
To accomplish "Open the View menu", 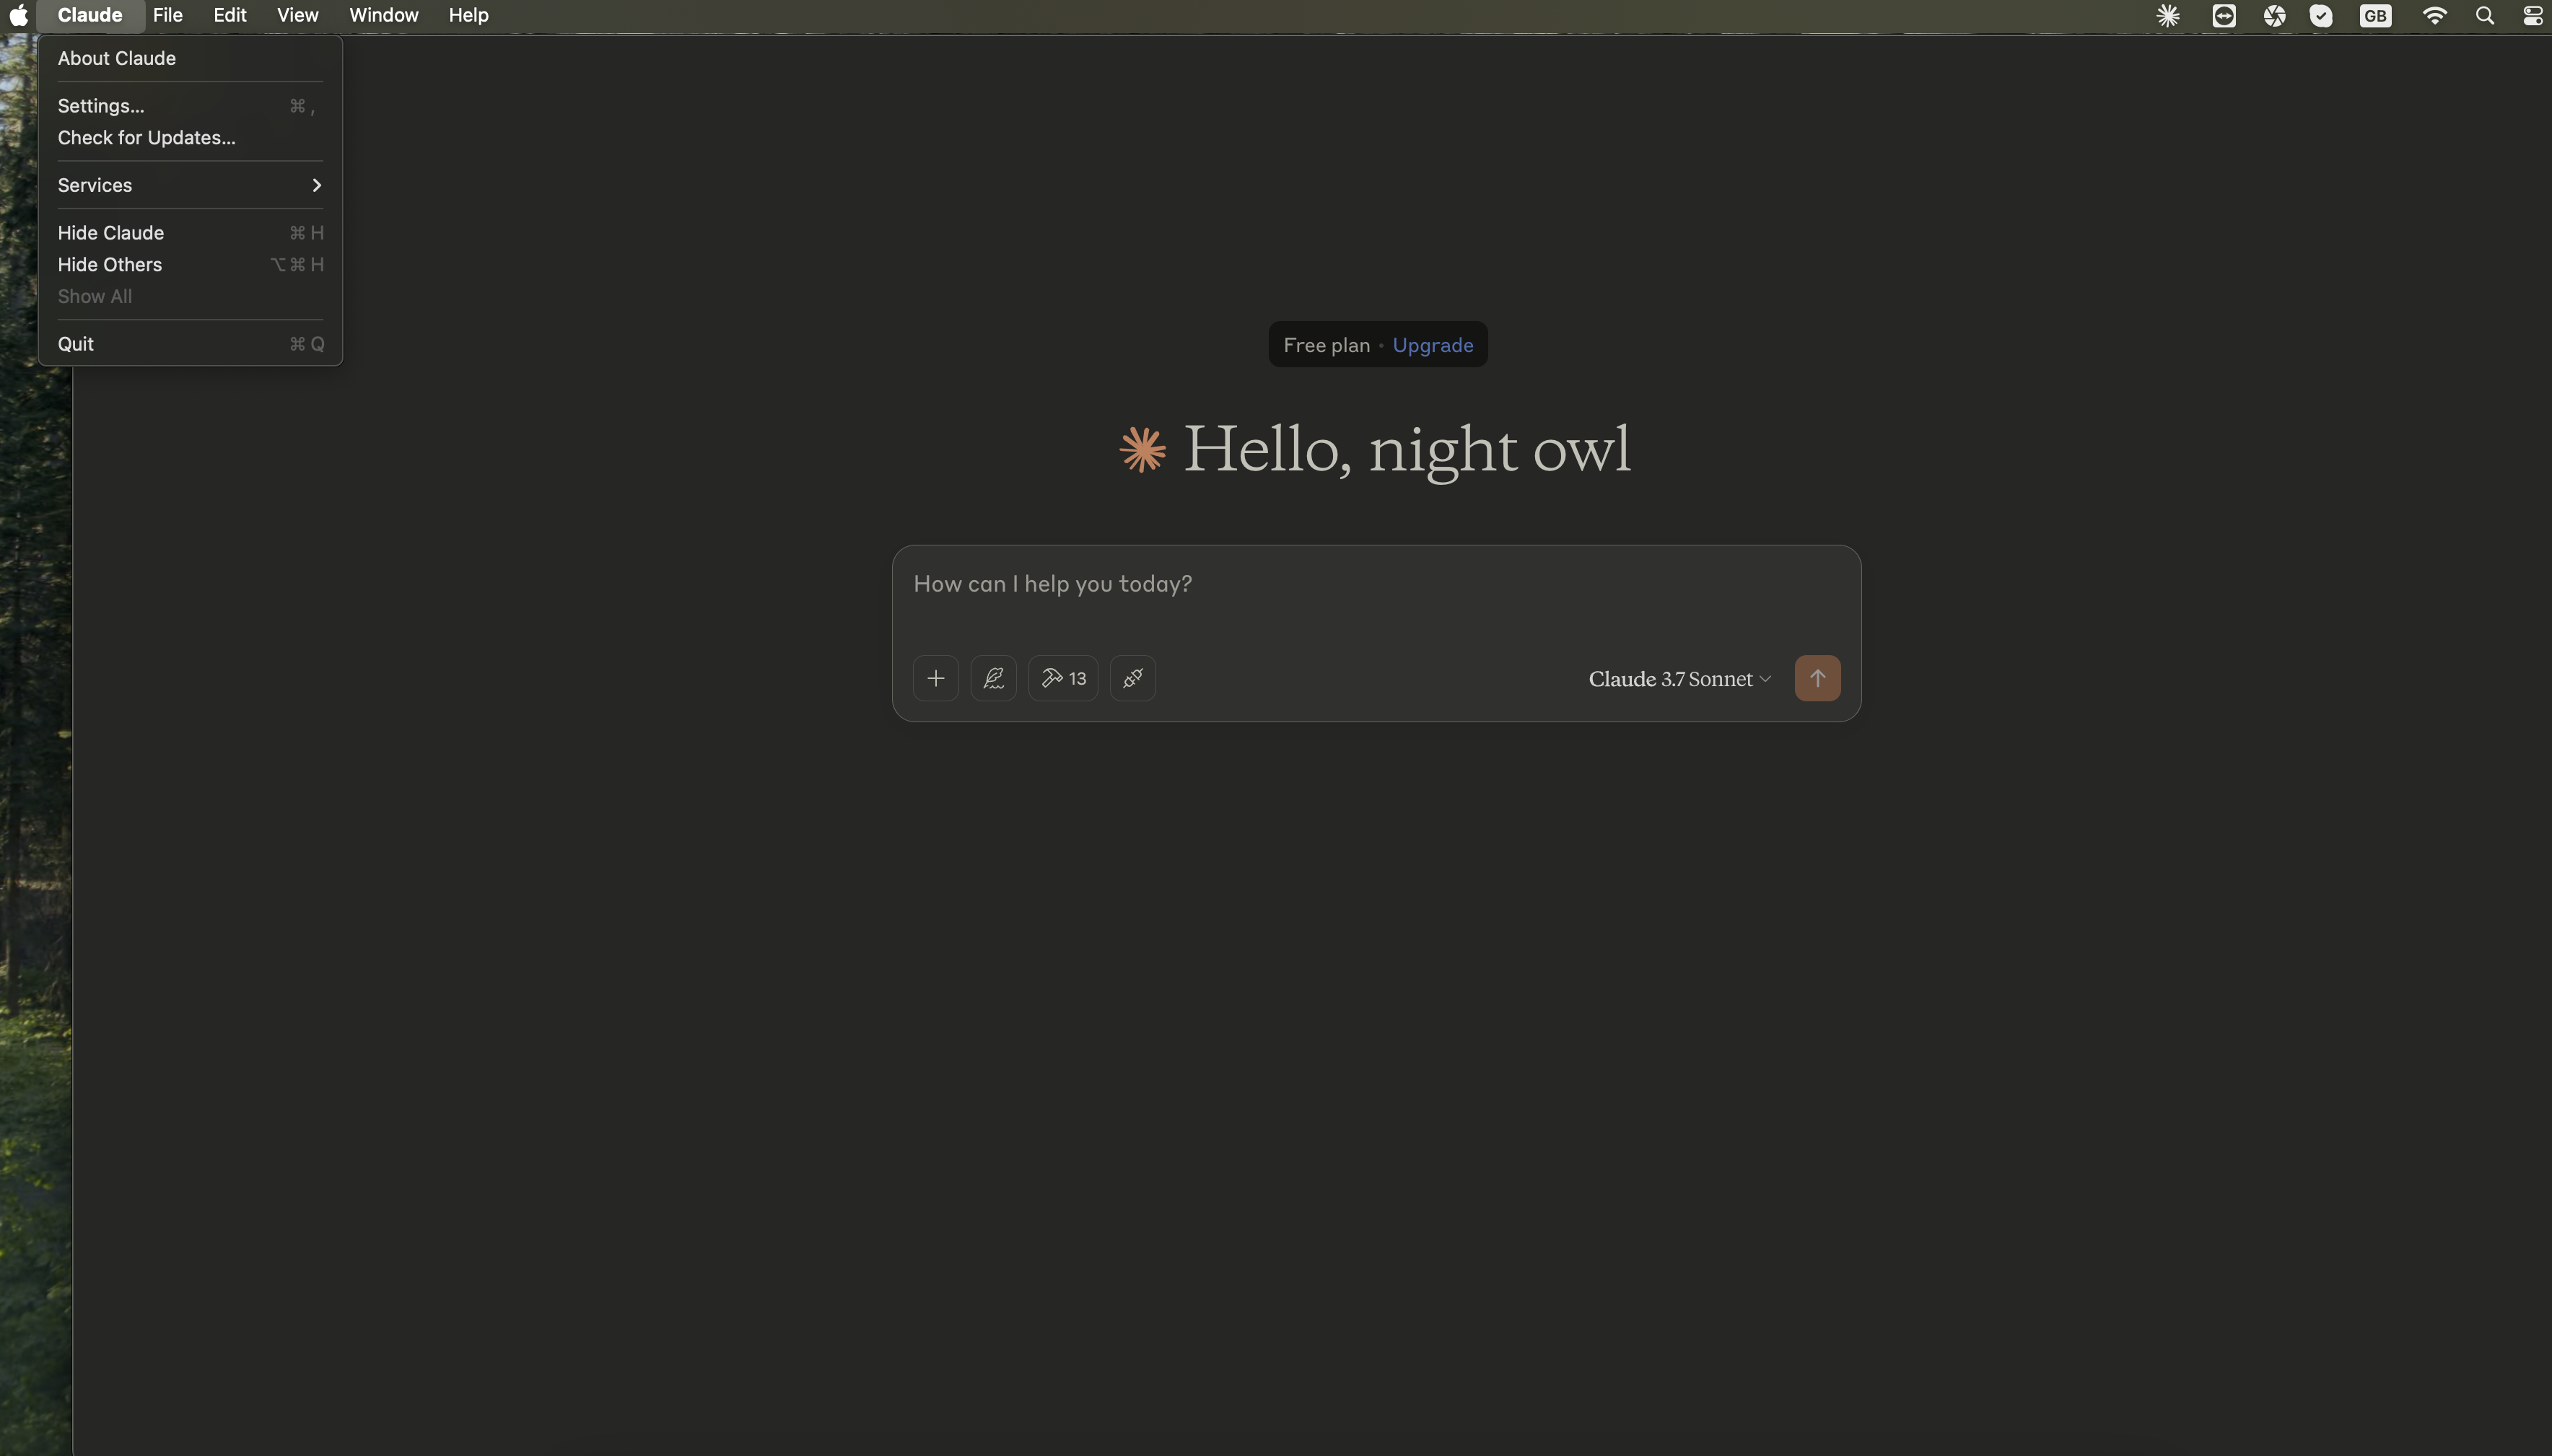I will click(297, 15).
